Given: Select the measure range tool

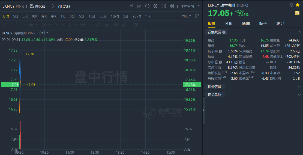Looking at the screenshot, I should coord(69,25).
